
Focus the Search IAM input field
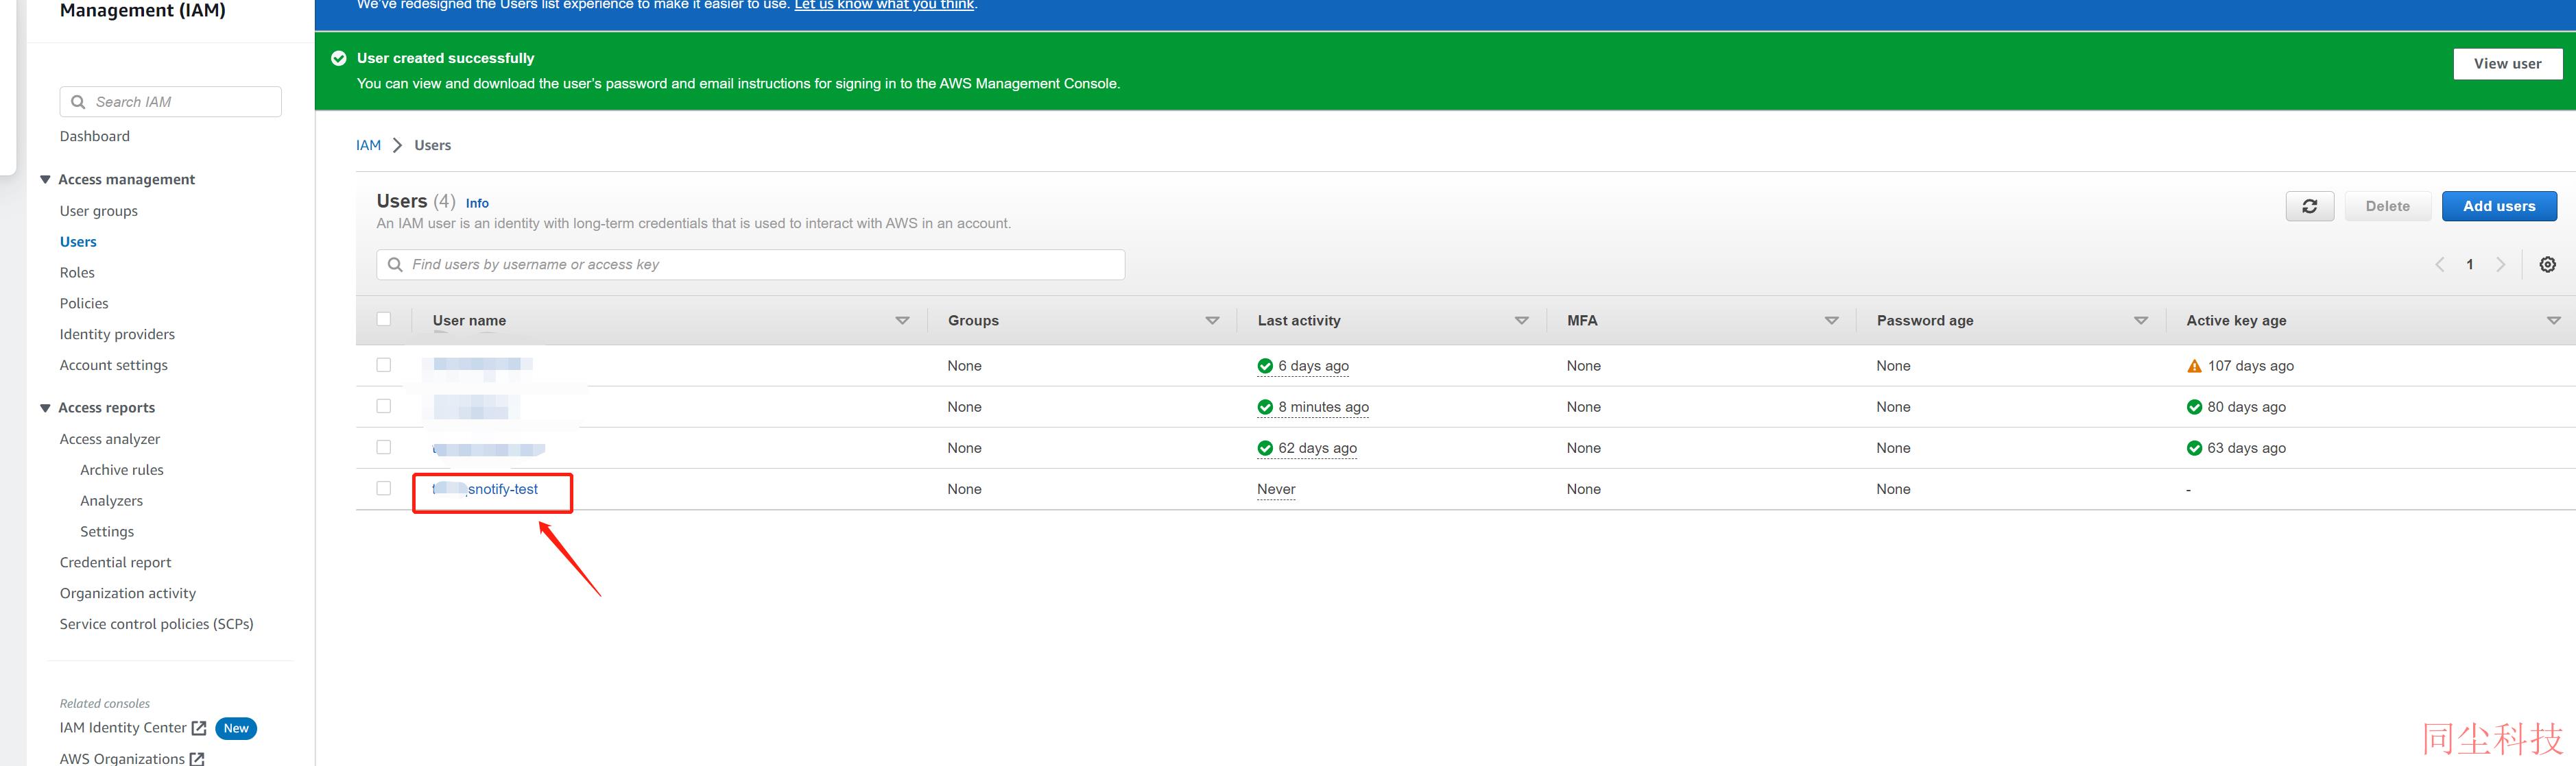pyautogui.click(x=171, y=102)
